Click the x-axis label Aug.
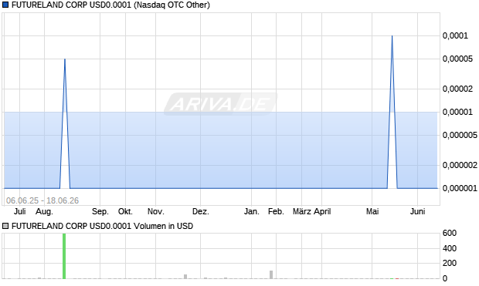The image size is (479, 286). pos(44,211)
